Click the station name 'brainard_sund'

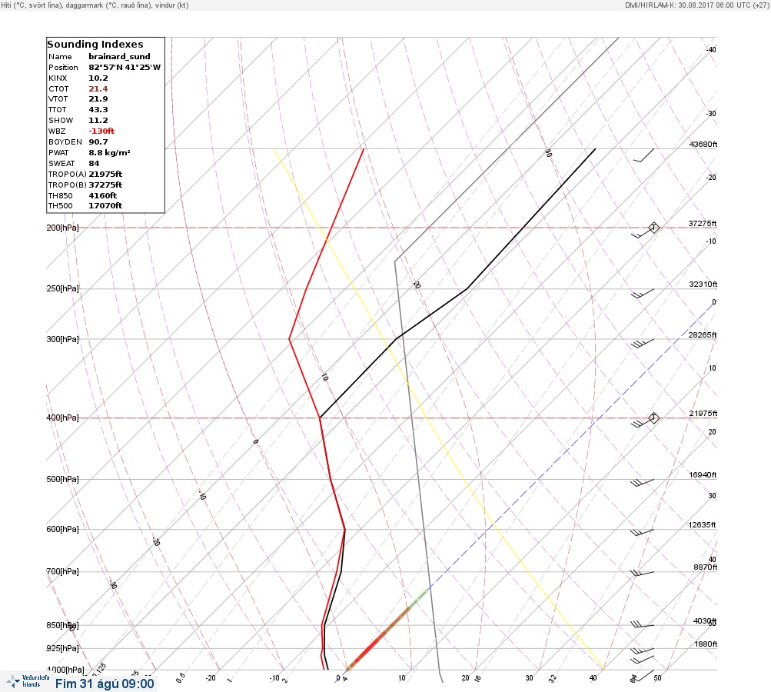click(x=119, y=57)
